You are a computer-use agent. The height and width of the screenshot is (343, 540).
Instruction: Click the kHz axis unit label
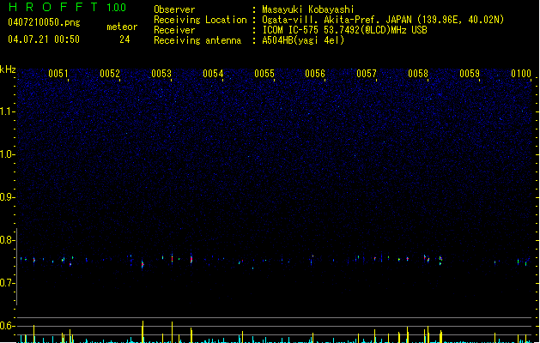coord(8,69)
